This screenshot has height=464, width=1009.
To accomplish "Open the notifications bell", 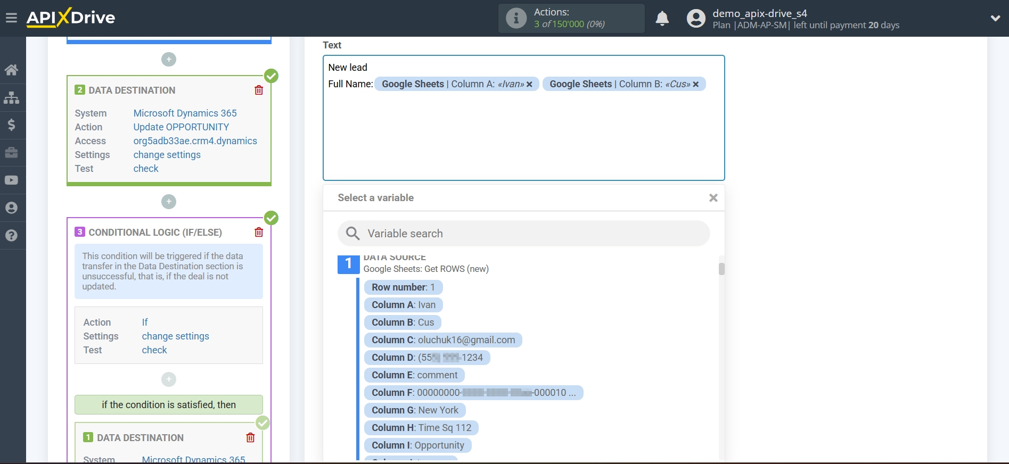I will [662, 19].
